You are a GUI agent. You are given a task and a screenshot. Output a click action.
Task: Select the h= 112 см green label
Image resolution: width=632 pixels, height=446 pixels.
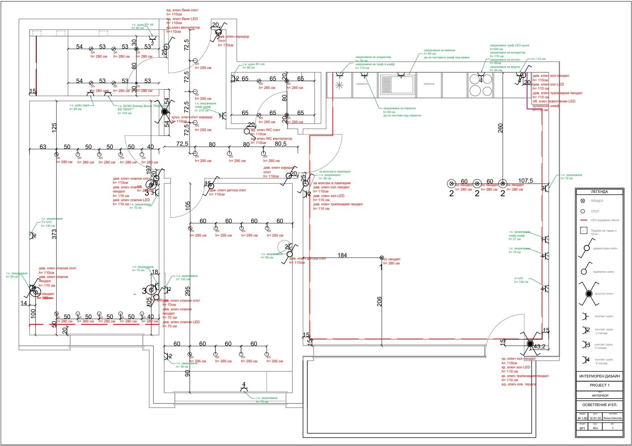539,59
